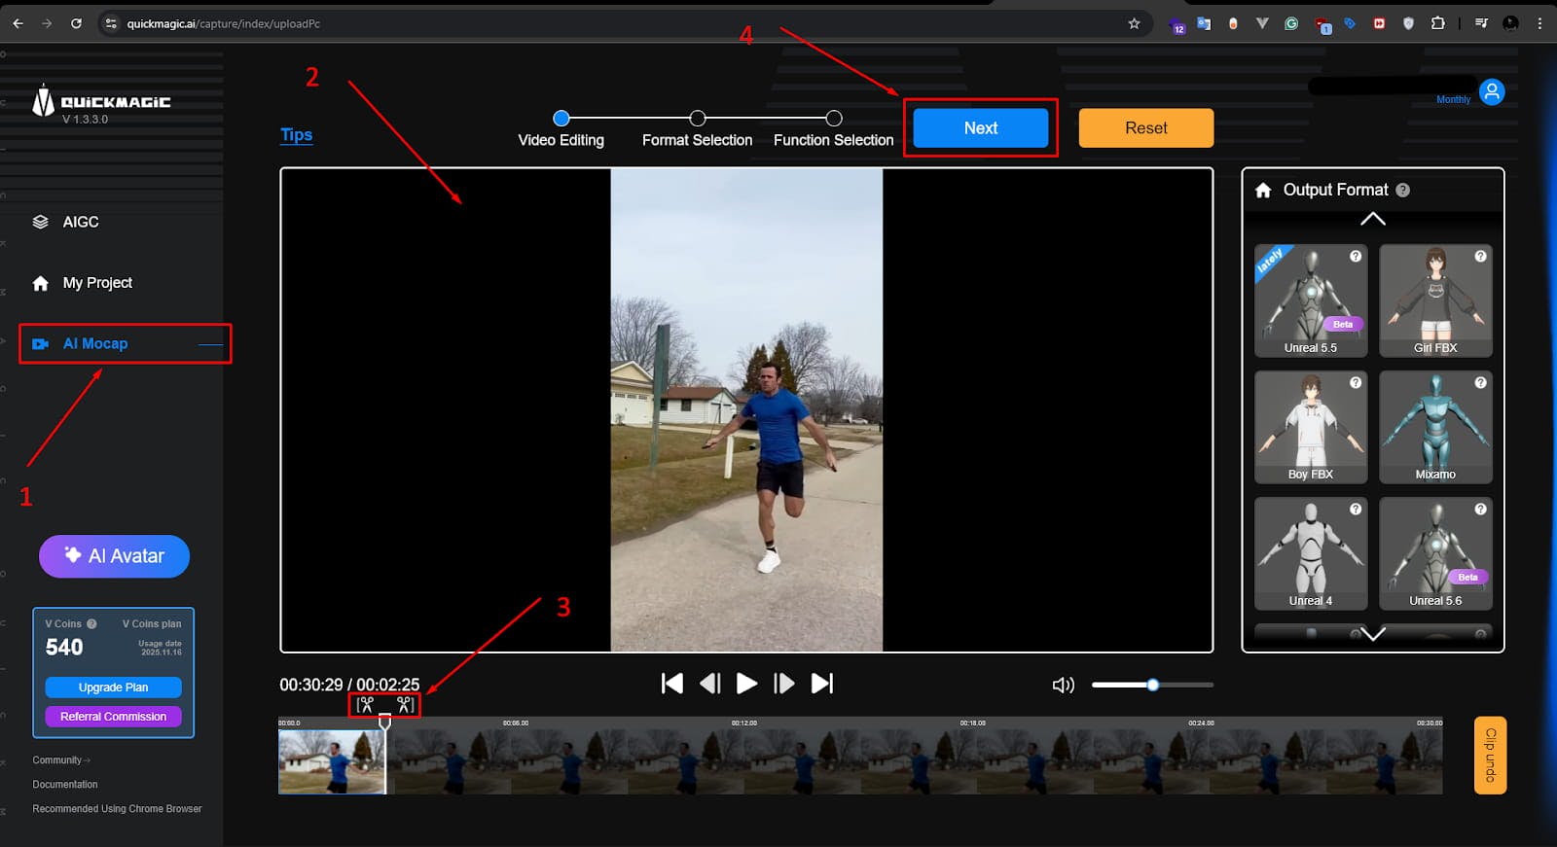Viewport: 1557px width, 847px height.
Task: Open the user profile avatar icon
Action: click(1492, 91)
